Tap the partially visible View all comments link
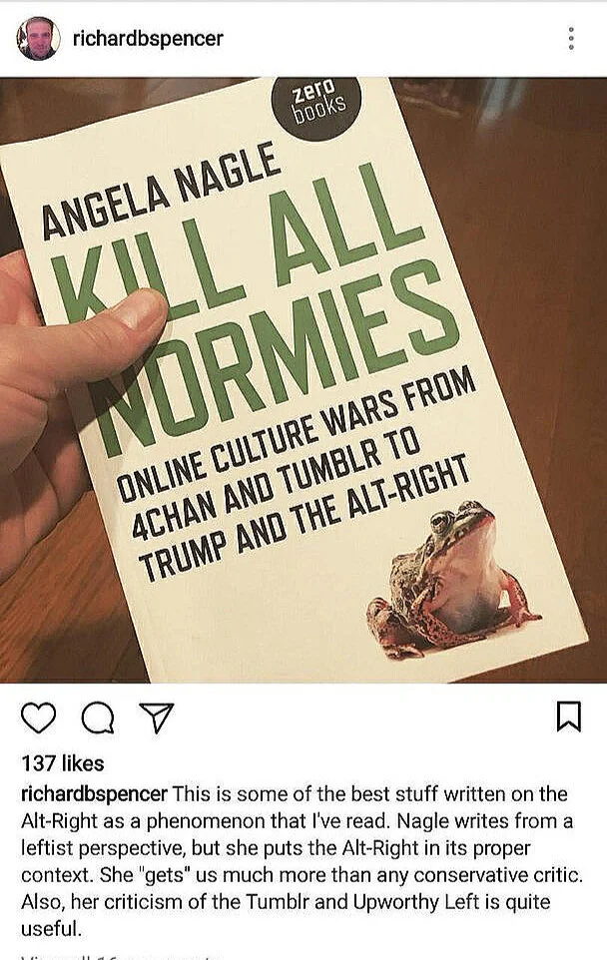 point(123,956)
